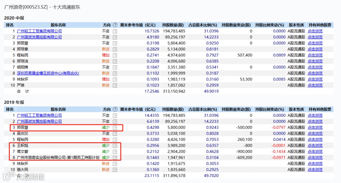341x183 pixels.
Task: Click question icon for 2020 row 郑琼泰
Action: (x=115, y=49)
